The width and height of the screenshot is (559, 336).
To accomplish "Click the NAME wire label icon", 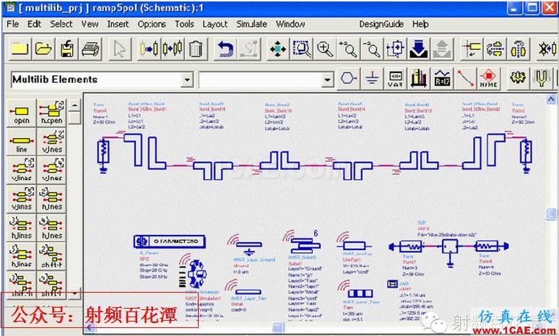I will [x=488, y=78].
